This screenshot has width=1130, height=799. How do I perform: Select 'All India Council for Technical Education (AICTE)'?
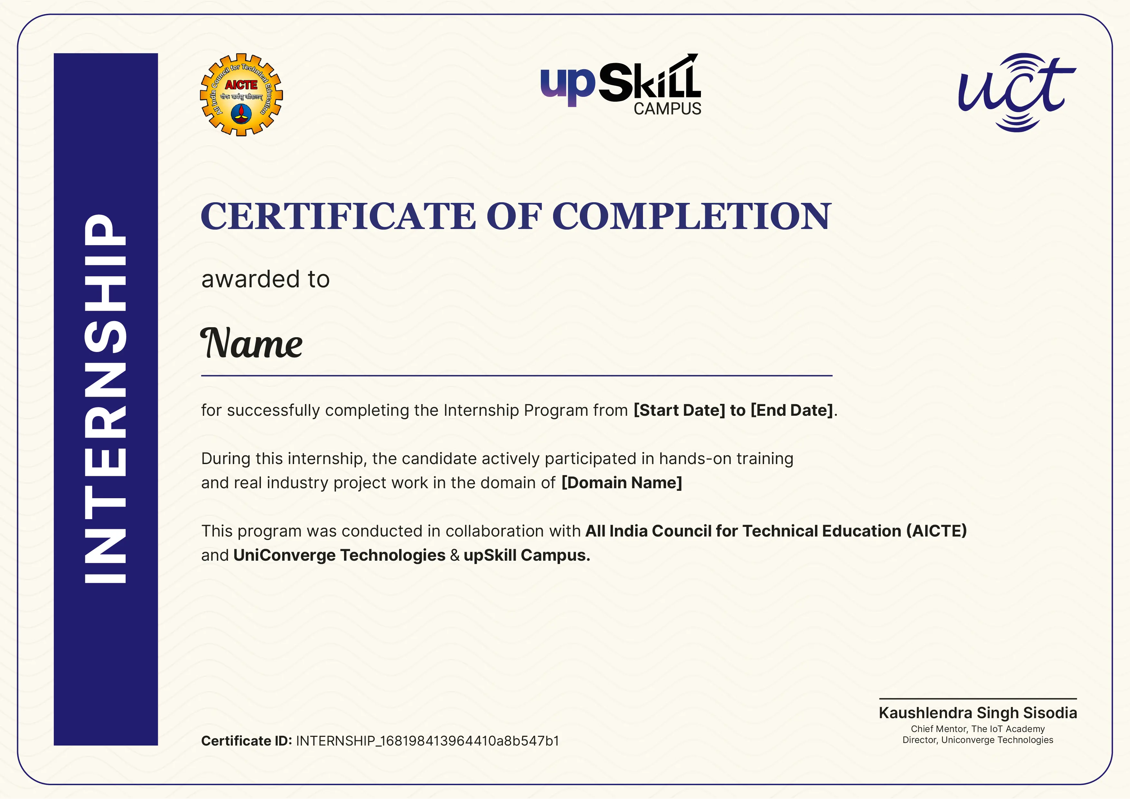click(776, 531)
